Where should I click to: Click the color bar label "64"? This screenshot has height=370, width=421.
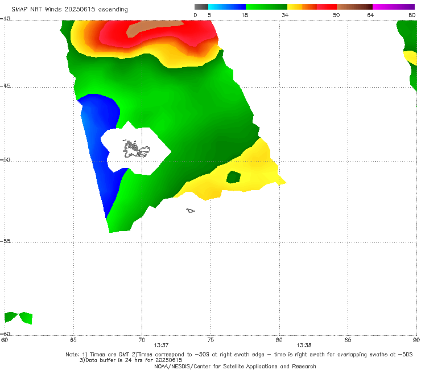[370, 15]
